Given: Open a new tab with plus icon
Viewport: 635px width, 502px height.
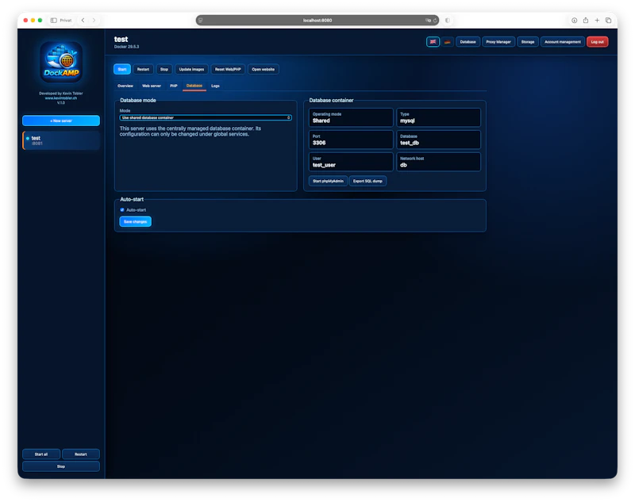Looking at the screenshot, I should pos(597,21).
